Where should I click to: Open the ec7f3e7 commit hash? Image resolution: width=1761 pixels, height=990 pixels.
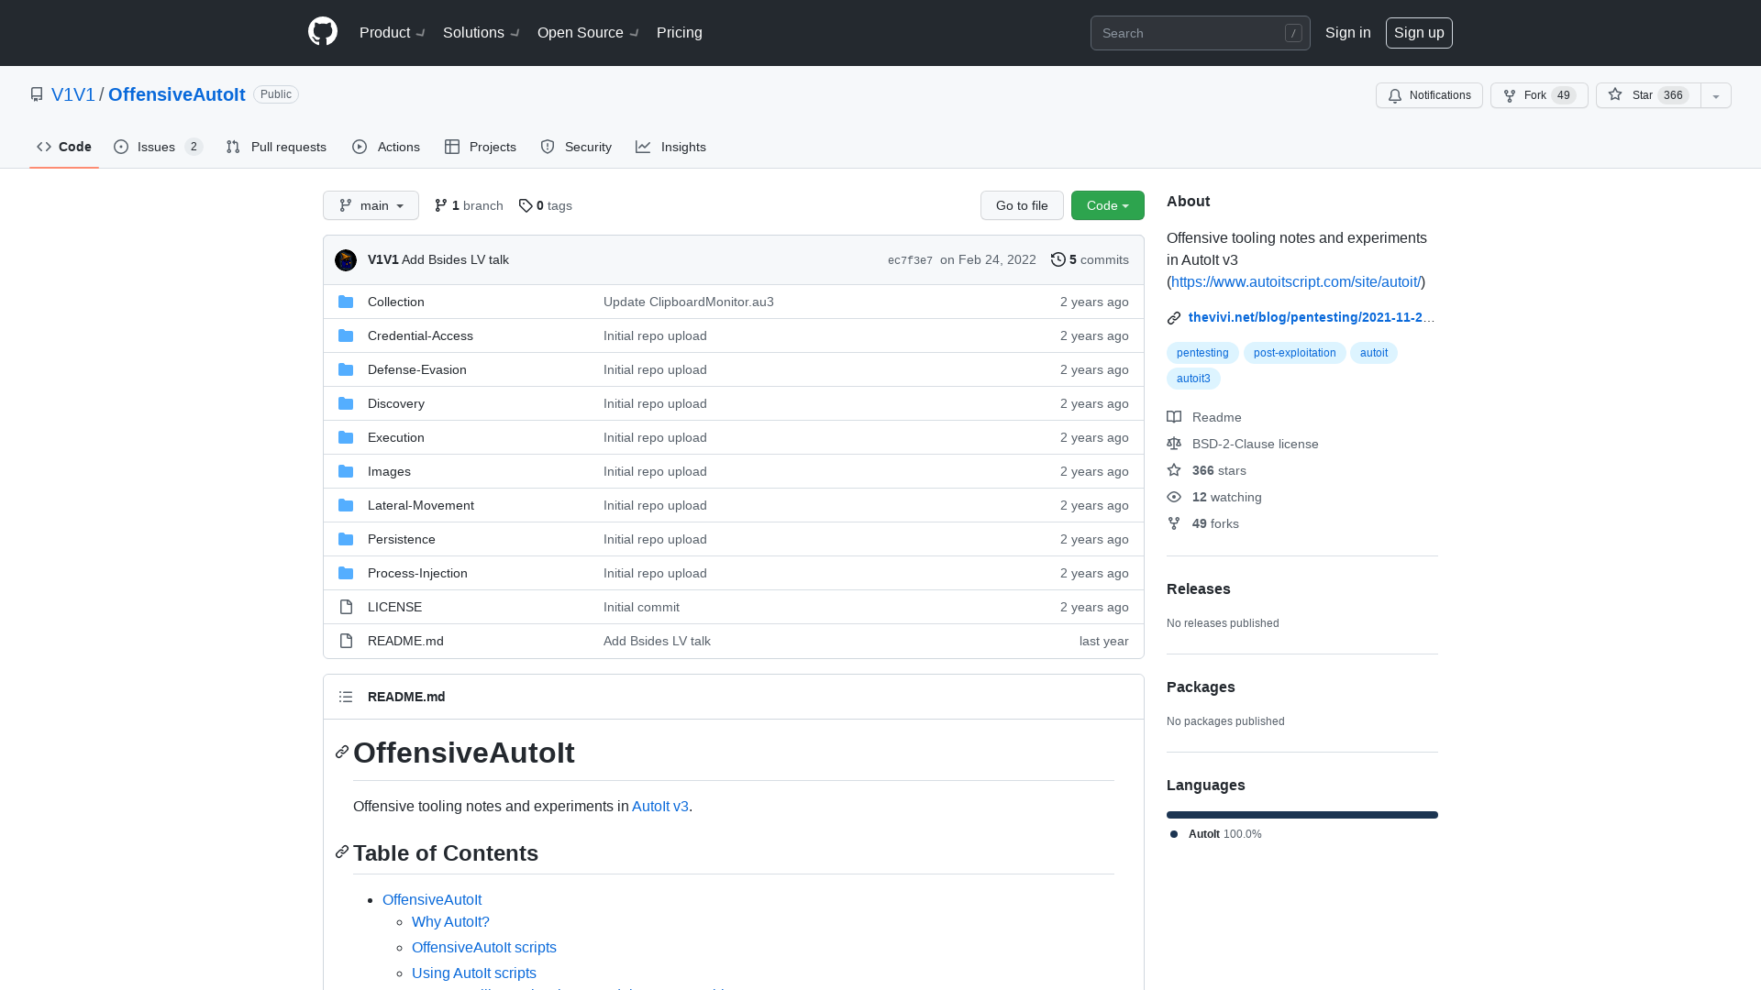tap(910, 260)
